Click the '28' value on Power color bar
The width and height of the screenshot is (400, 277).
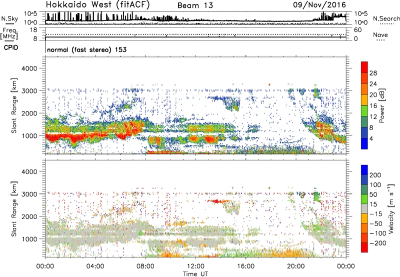click(373, 73)
